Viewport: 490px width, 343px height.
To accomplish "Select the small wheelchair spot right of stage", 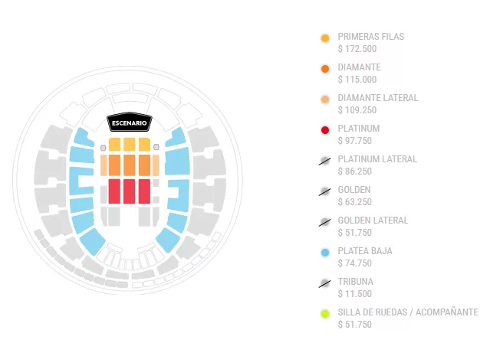I will tap(156, 146).
